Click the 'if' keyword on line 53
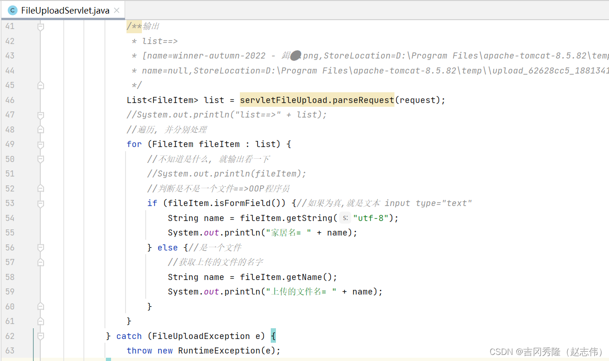 click(152, 203)
